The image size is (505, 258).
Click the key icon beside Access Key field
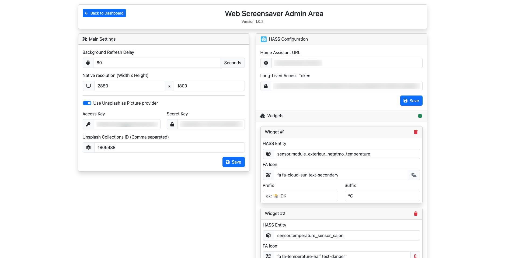tap(88, 124)
